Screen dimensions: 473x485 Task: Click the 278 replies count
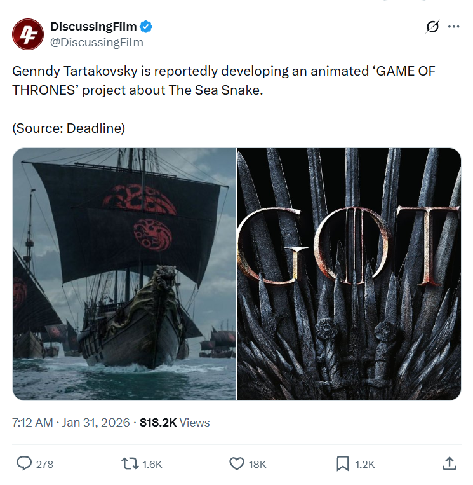pyautogui.click(x=45, y=464)
